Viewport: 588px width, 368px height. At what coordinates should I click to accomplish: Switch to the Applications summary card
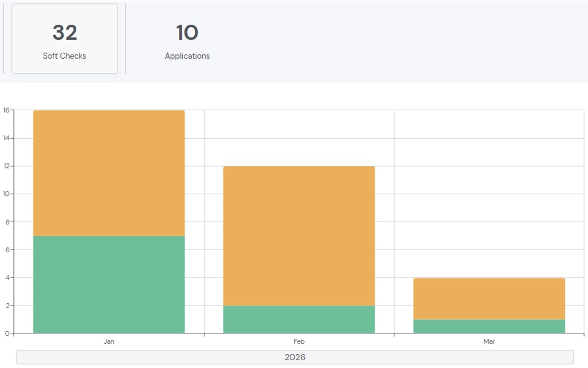point(187,39)
